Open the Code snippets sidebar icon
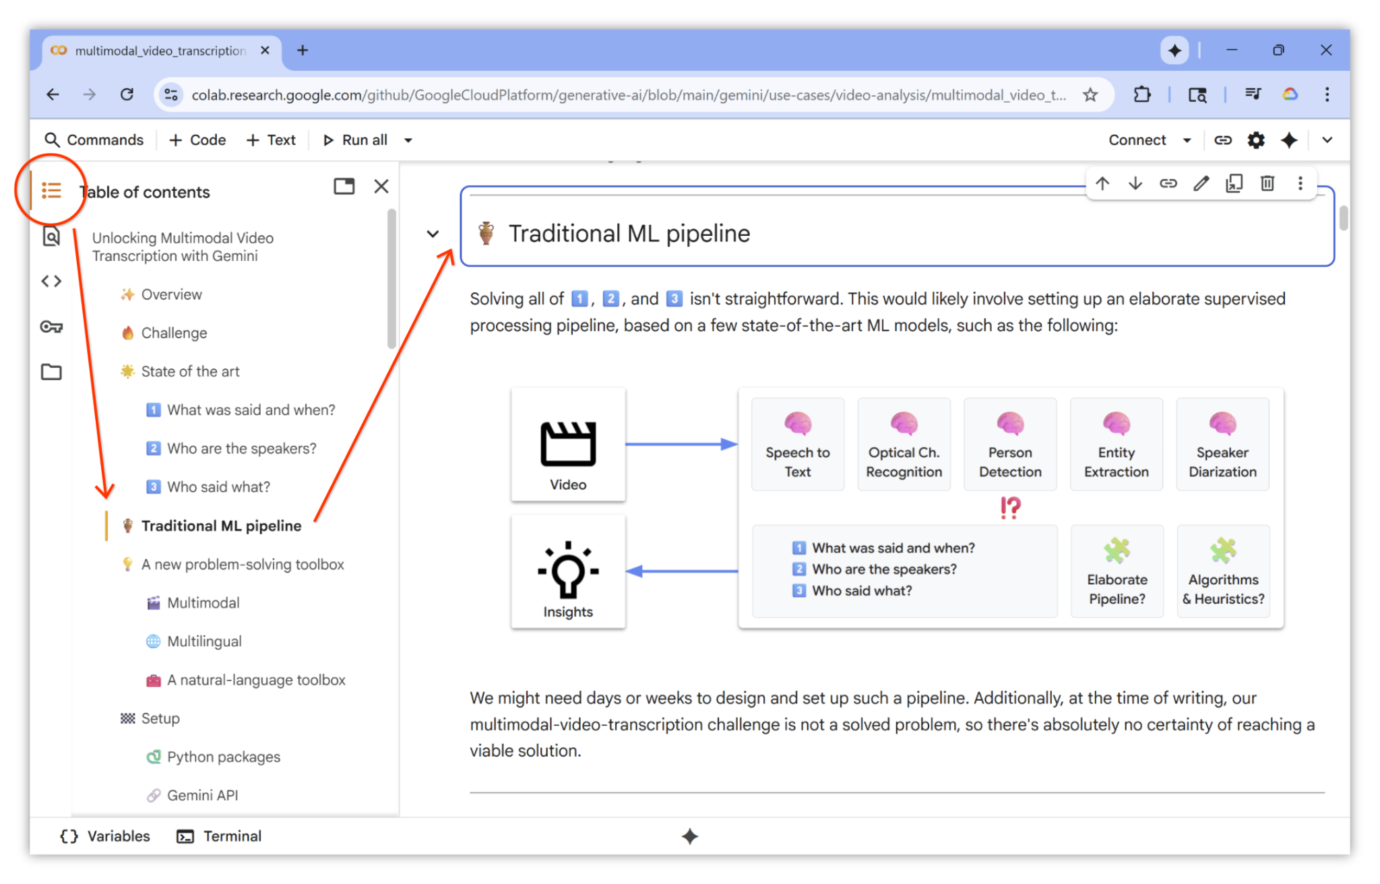 tap(51, 281)
